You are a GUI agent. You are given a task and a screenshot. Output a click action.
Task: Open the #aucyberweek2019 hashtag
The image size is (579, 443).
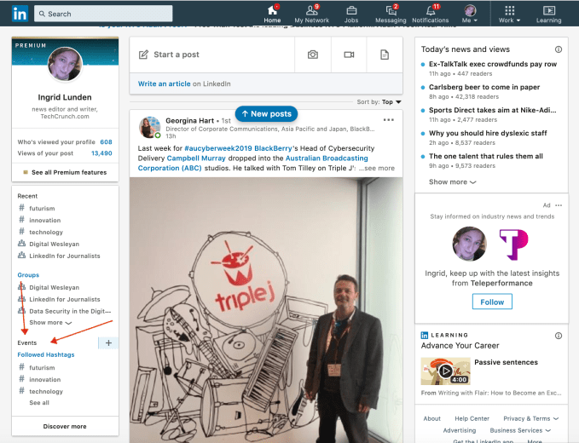pos(218,148)
